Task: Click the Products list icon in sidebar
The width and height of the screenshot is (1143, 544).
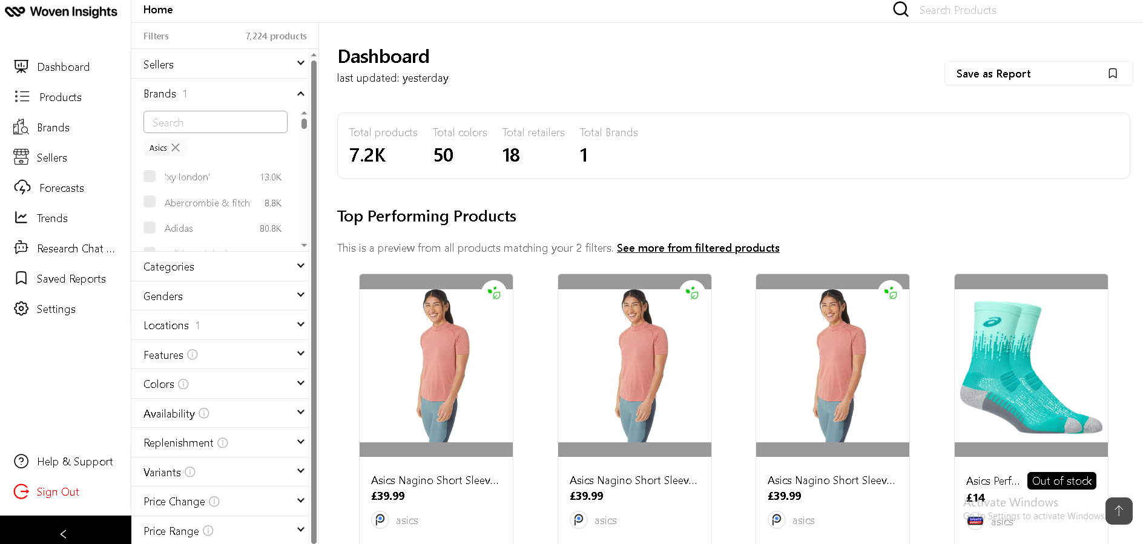Action: click(x=22, y=97)
